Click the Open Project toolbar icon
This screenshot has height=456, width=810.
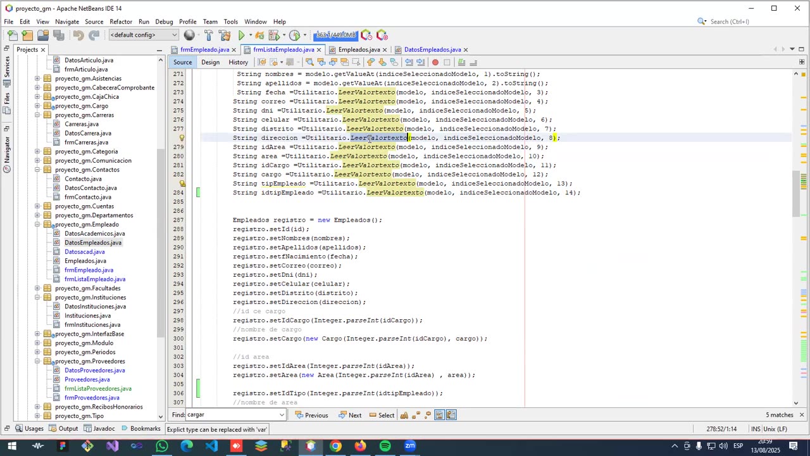[x=43, y=35]
